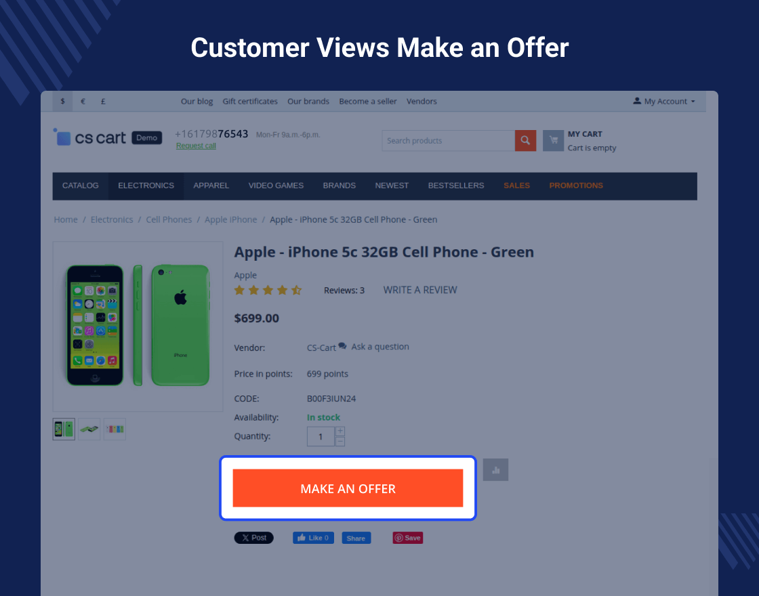759x596 pixels.
Task: Click the Search products input field
Action: tap(448, 141)
